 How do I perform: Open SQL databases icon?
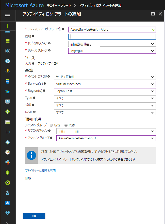click(8, 81)
